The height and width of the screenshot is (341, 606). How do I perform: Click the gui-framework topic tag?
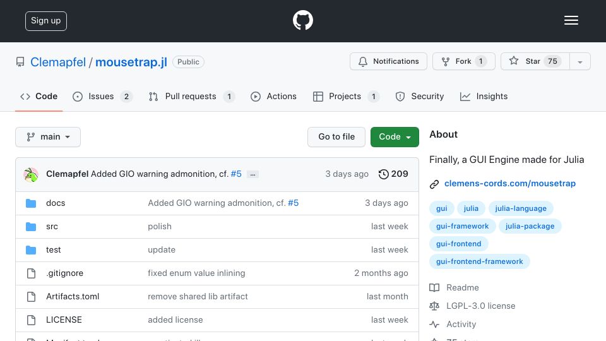462,226
